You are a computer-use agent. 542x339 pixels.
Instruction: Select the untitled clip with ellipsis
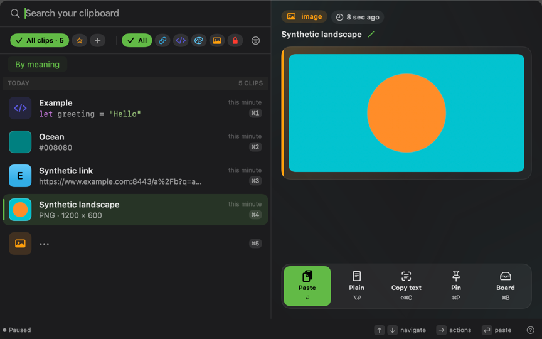coord(135,244)
